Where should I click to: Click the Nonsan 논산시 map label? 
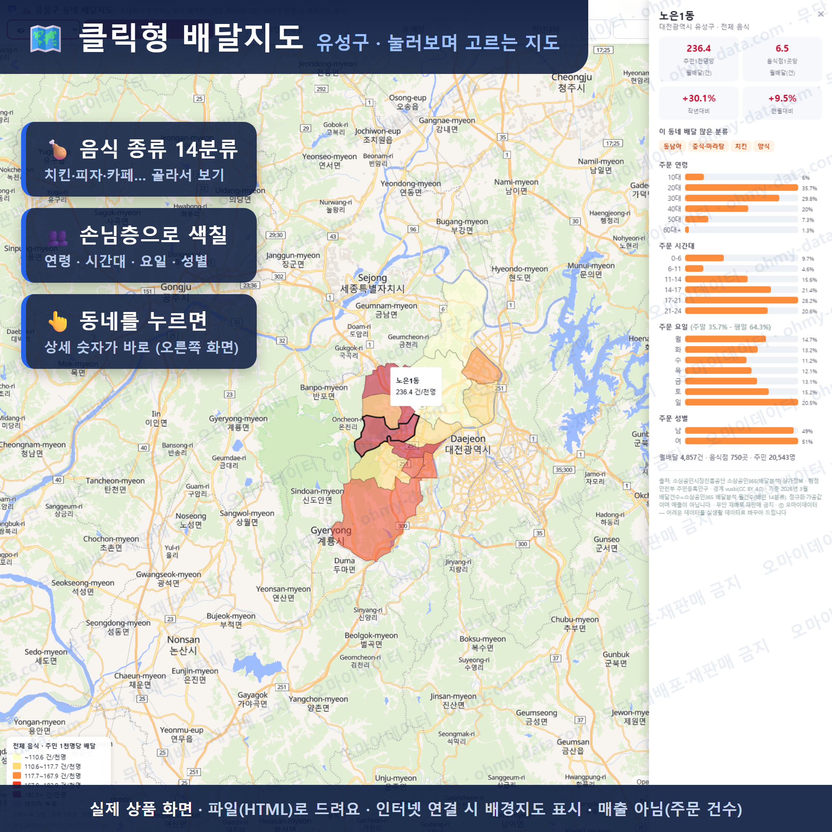point(184,645)
